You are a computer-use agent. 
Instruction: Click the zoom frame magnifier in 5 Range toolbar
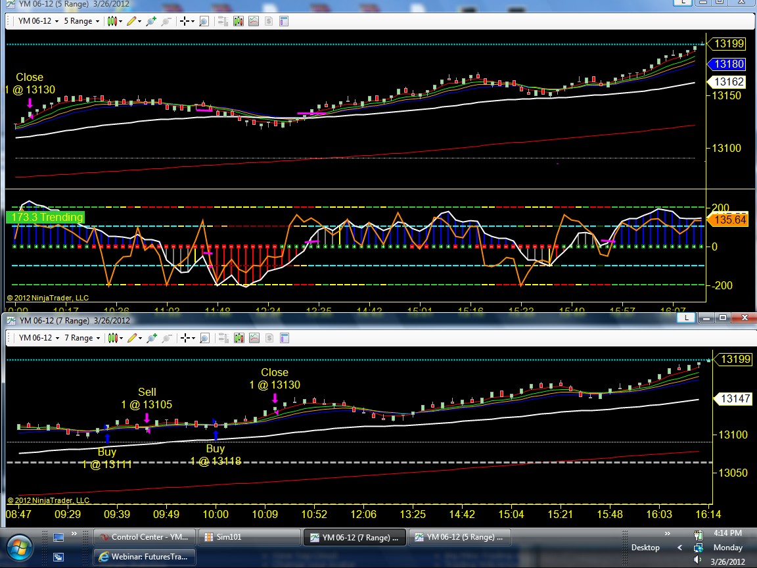tap(204, 21)
